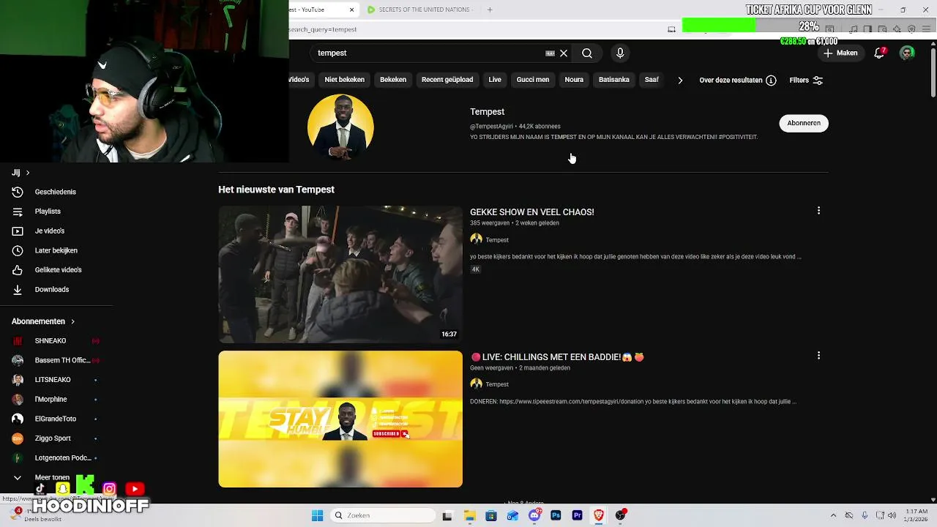Click the magnifier search button
The height and width of the screenshot is (527, 937).
(587, 53)
